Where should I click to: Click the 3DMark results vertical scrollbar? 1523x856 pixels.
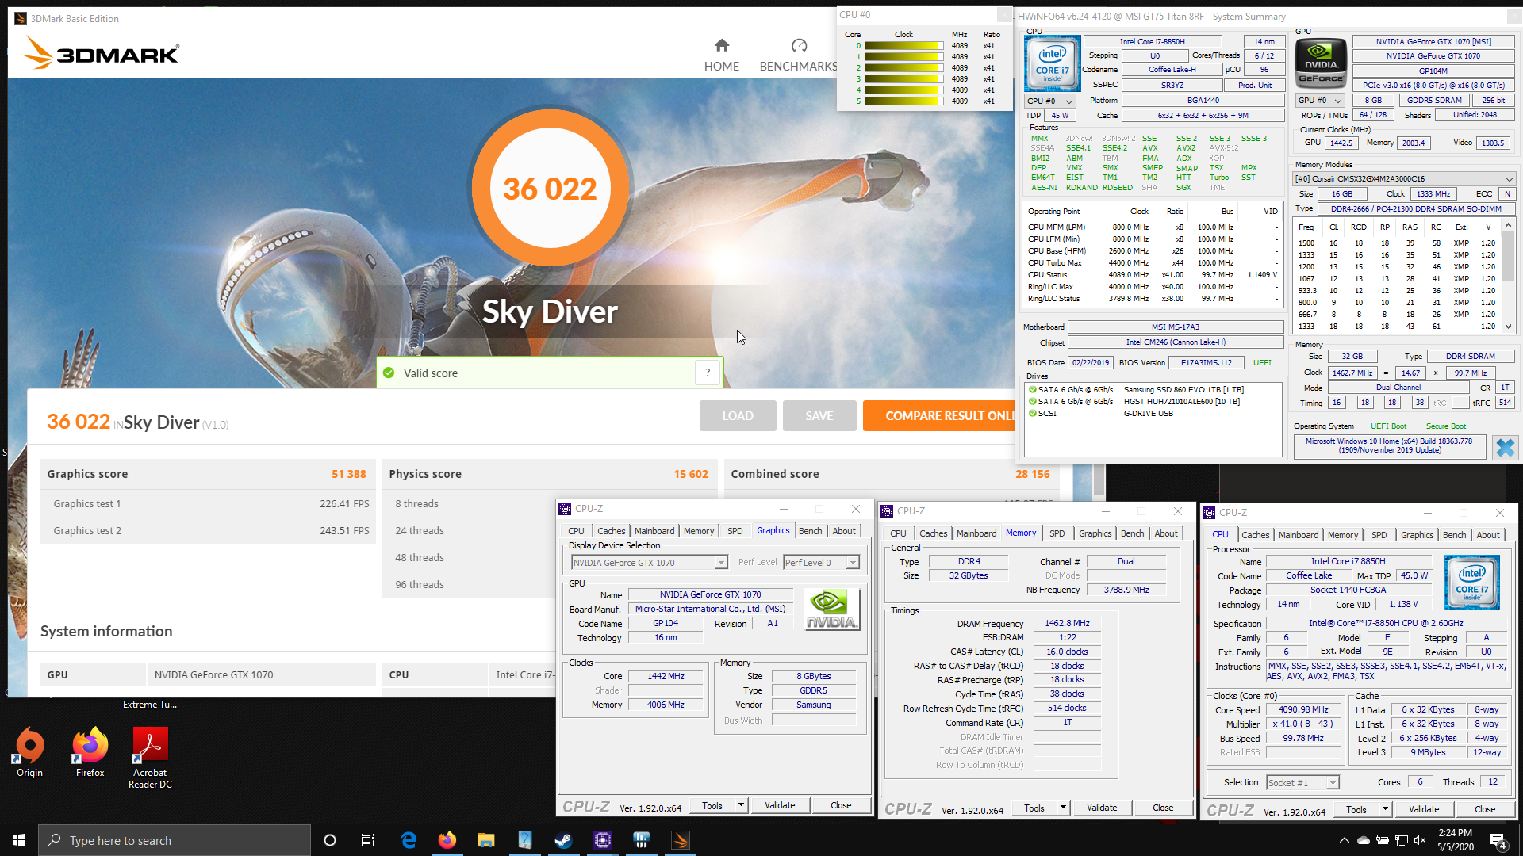point(1099,480)
